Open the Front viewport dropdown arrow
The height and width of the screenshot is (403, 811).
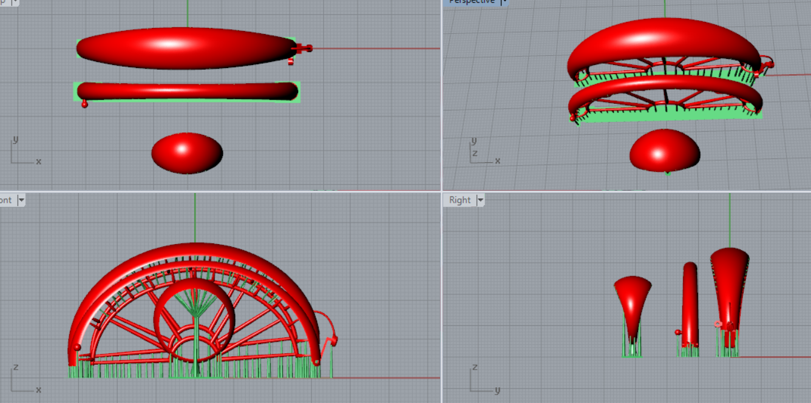(21, 200)
